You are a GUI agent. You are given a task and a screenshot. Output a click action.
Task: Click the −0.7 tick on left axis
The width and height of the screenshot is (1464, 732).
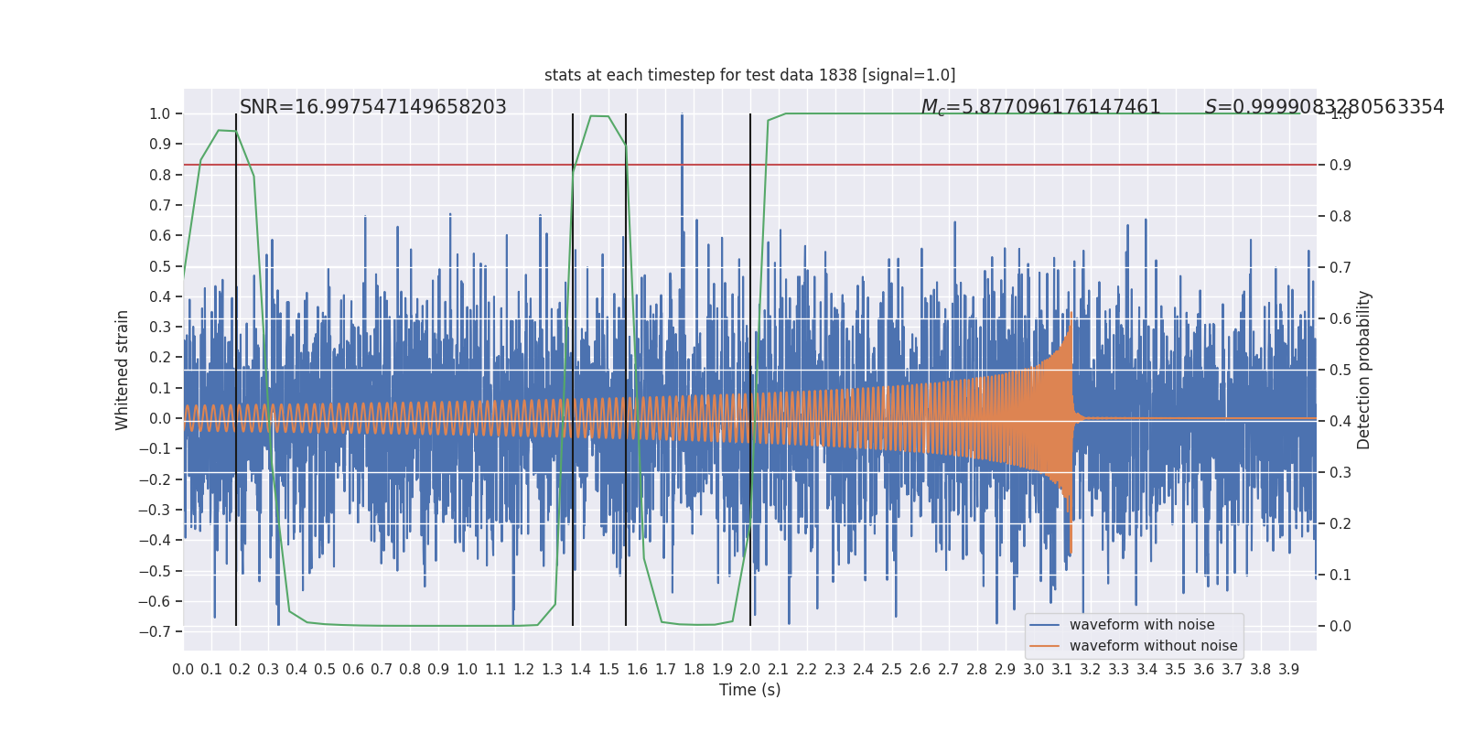[154, 631]
